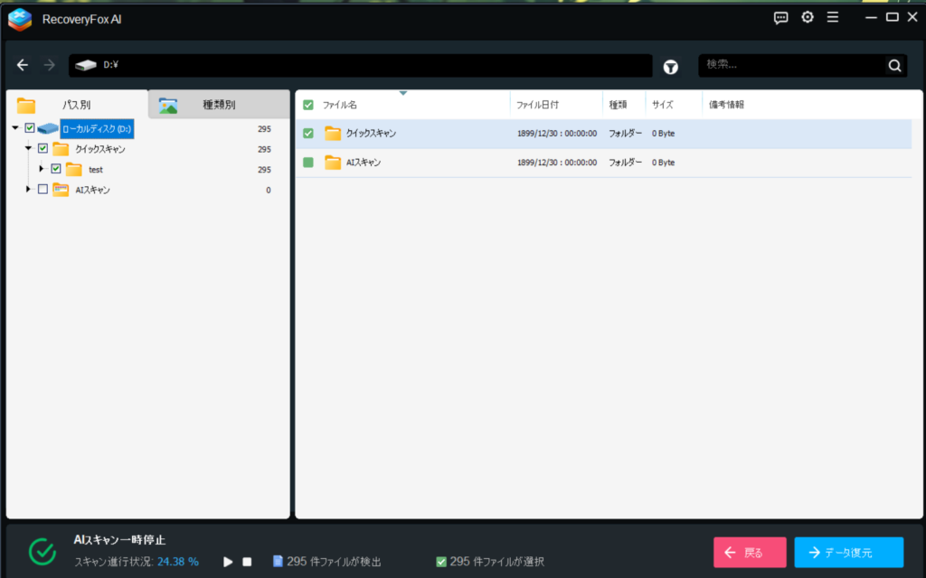Switch to 種類別 tab

pos(219,105)
